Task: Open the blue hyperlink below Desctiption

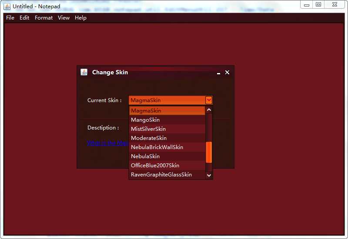Action: pyautogui.click(x=107, y=143)
